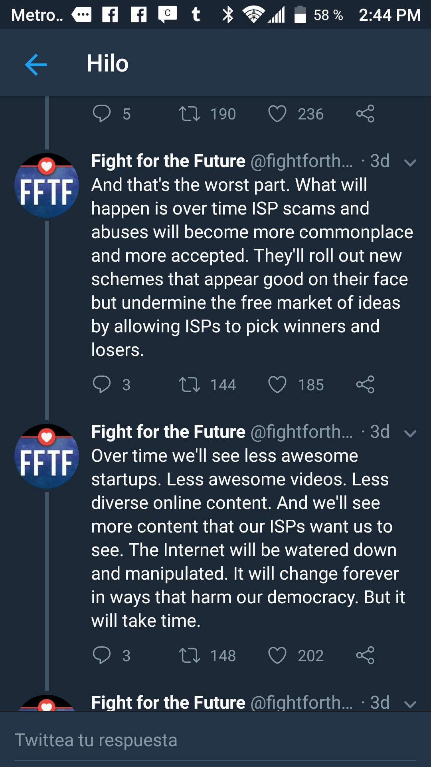Like the "harm our democracy" tweet
Screen dimensions: 431x767
pos(277,656)
